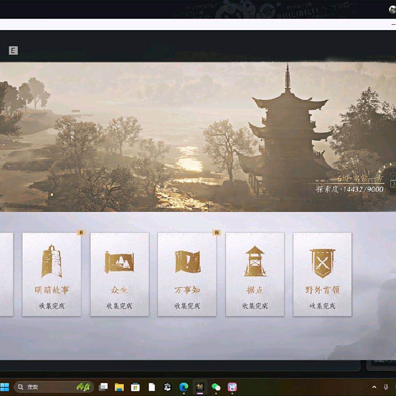The height and width of the screenshot is (396, 396).
Task: Open the pink bilibili taskbar icon
Action: point(232,387)
